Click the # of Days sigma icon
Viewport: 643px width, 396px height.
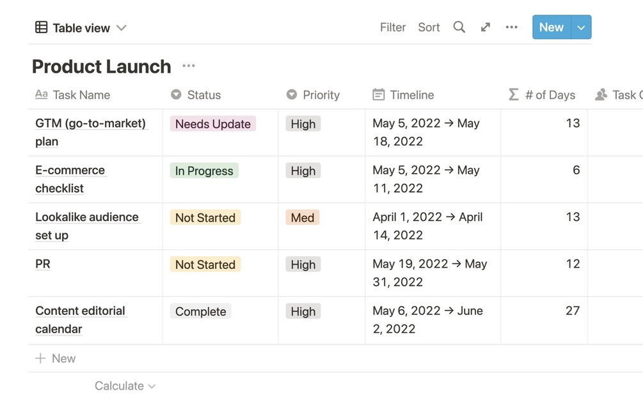[513, 95]
